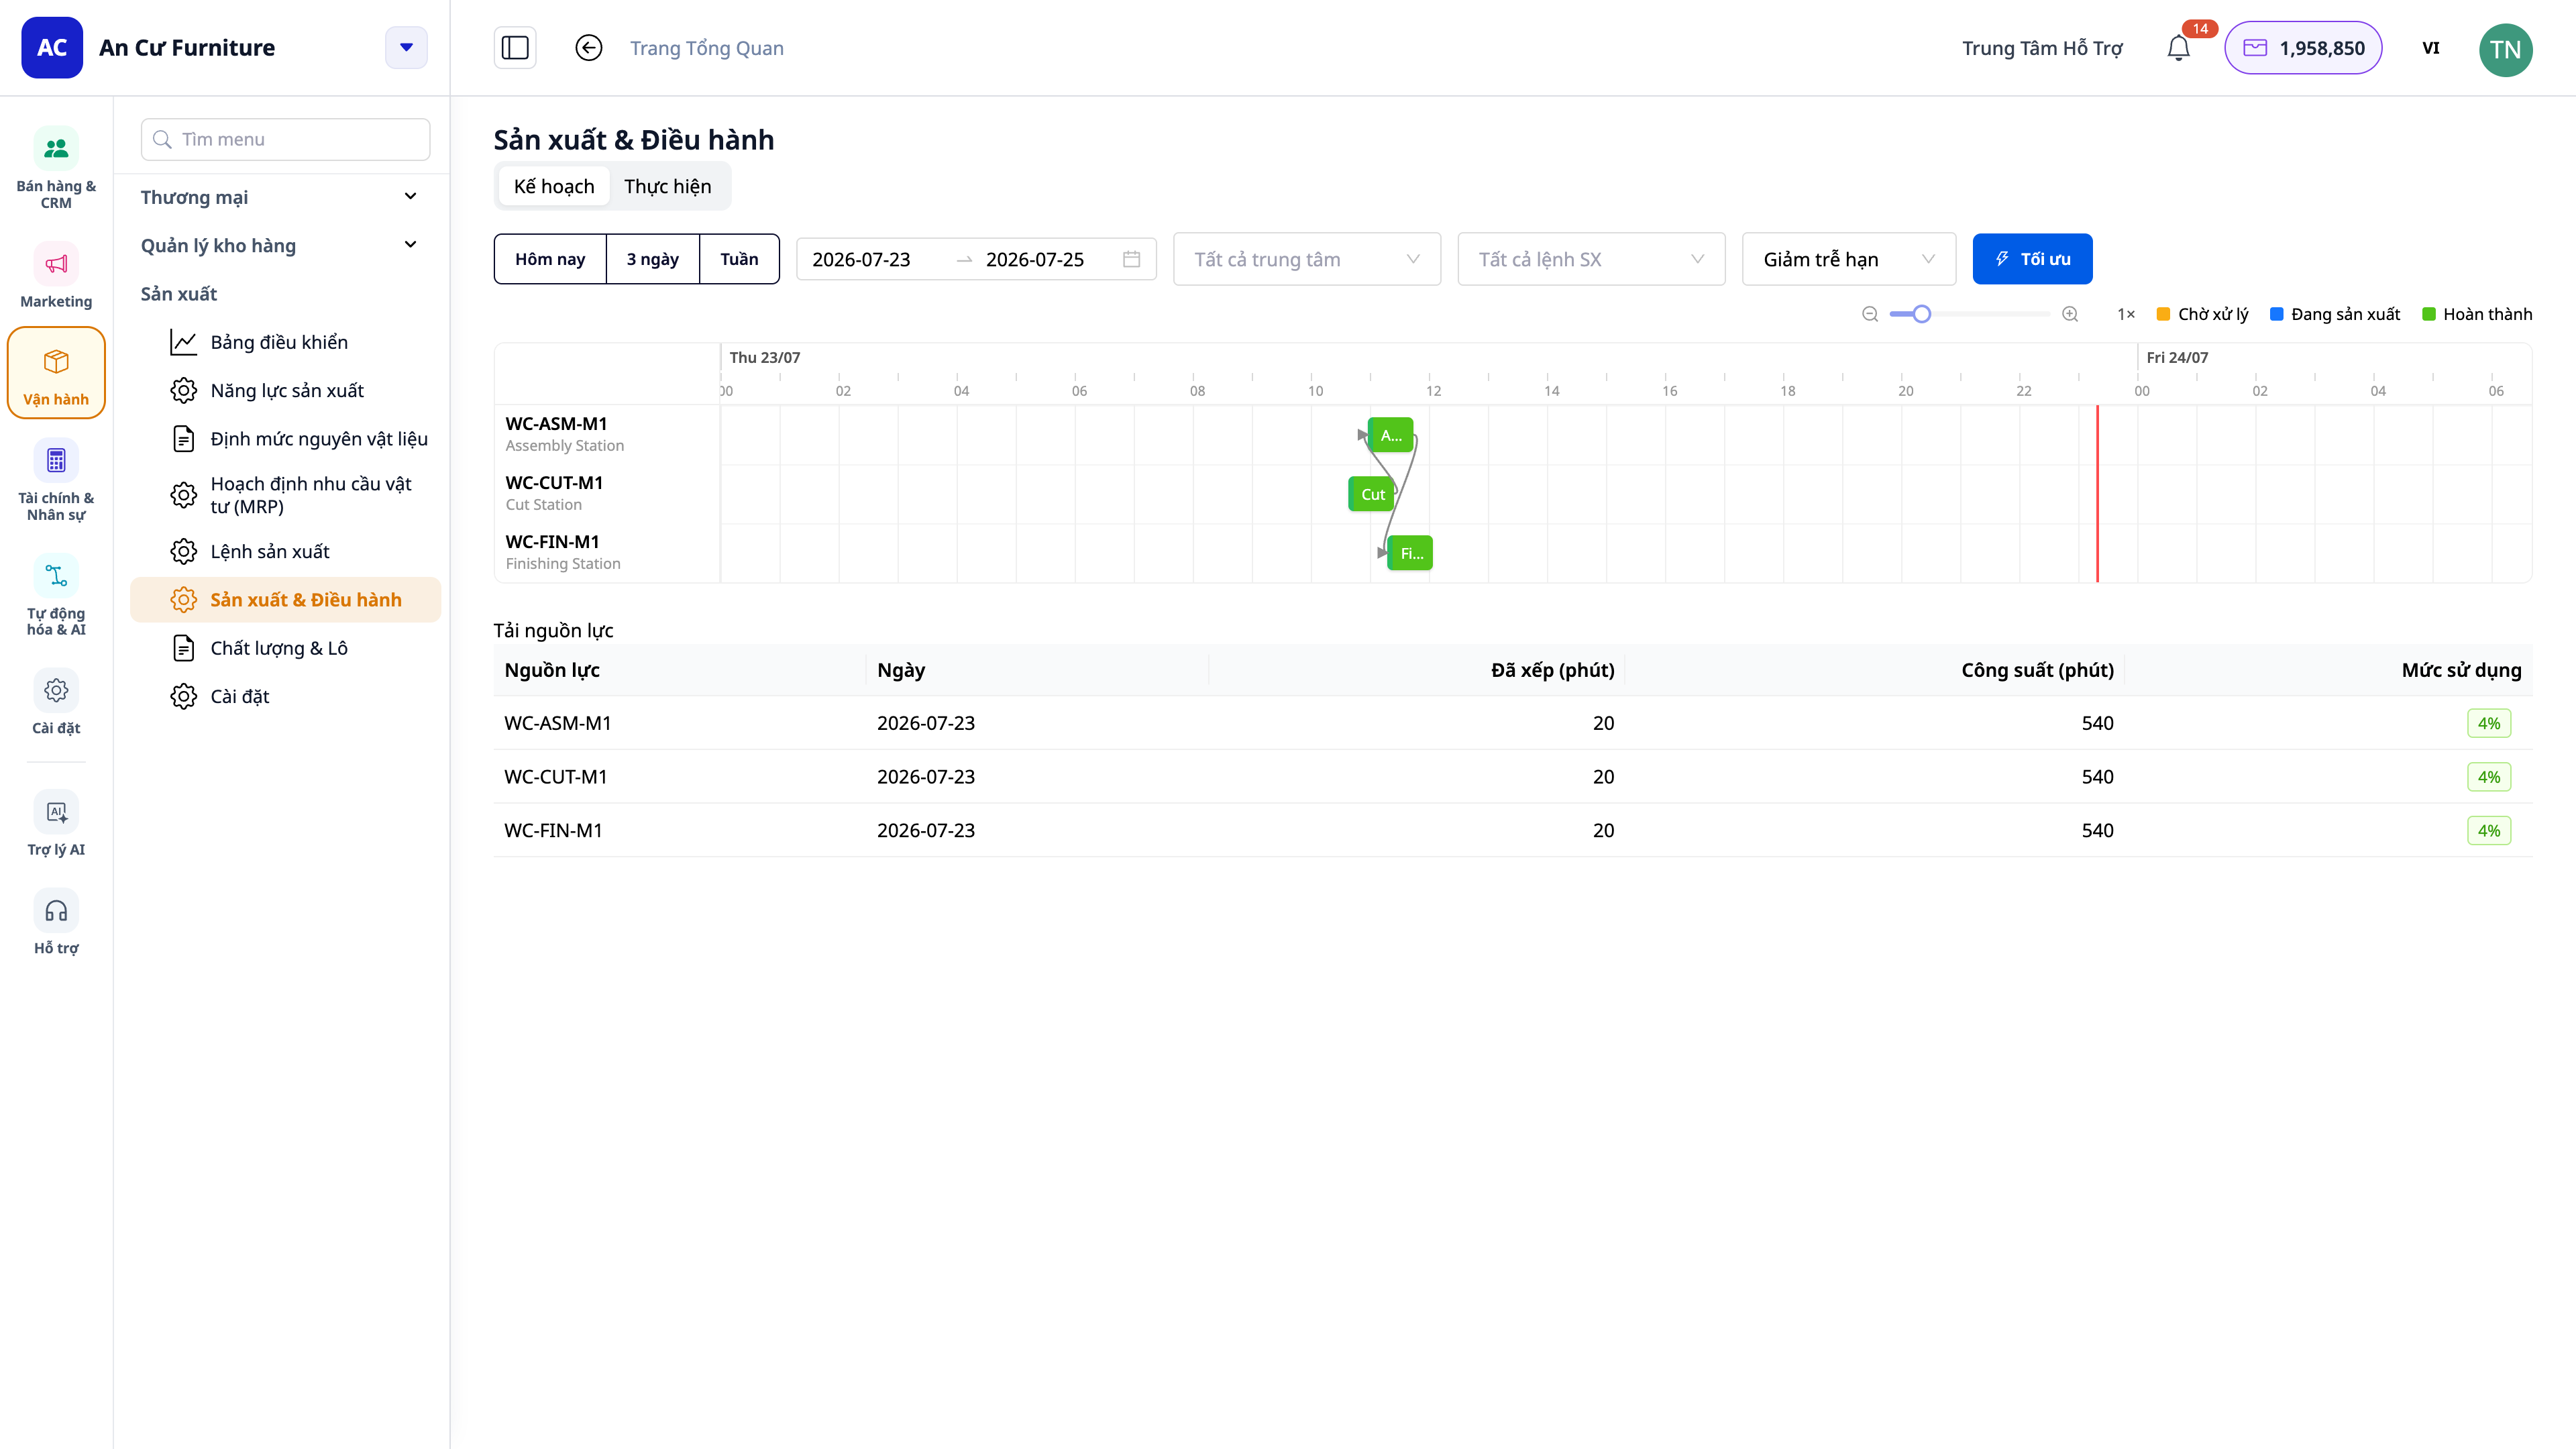
Task: Select the Assembly task bar in Gantt
Action: 1391,435
